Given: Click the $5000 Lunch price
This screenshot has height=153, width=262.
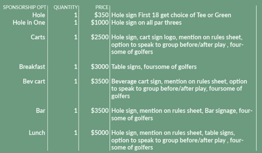Looking at the screenshot, I should [100, 133].
